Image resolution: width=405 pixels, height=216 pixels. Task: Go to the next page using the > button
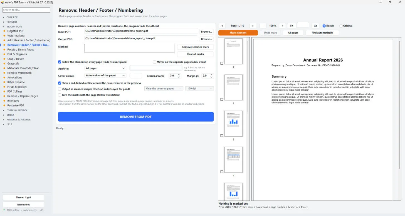click(253, 26)
